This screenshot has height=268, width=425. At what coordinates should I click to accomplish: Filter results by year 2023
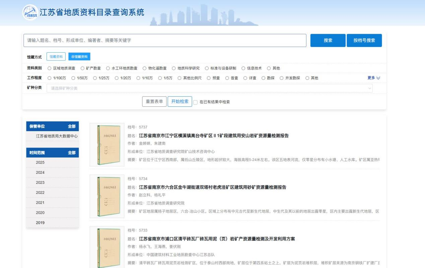[40, 182]
